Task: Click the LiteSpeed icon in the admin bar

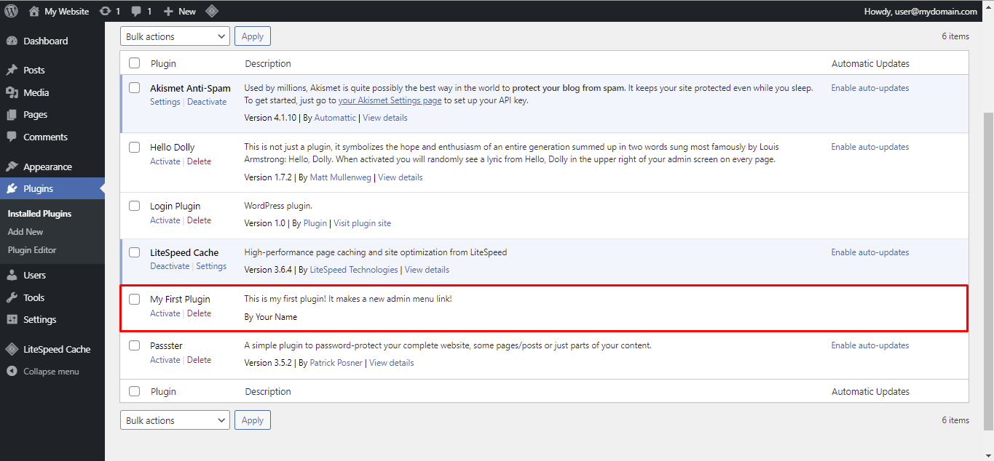Action: point(212,11)
